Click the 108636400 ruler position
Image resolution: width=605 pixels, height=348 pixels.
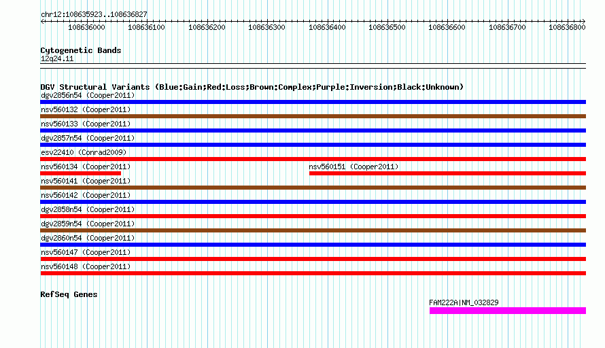(327, 27)
